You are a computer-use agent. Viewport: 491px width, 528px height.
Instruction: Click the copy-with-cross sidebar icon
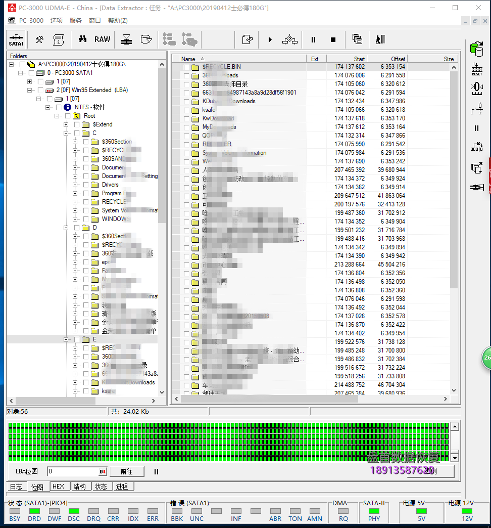point(477,167)
